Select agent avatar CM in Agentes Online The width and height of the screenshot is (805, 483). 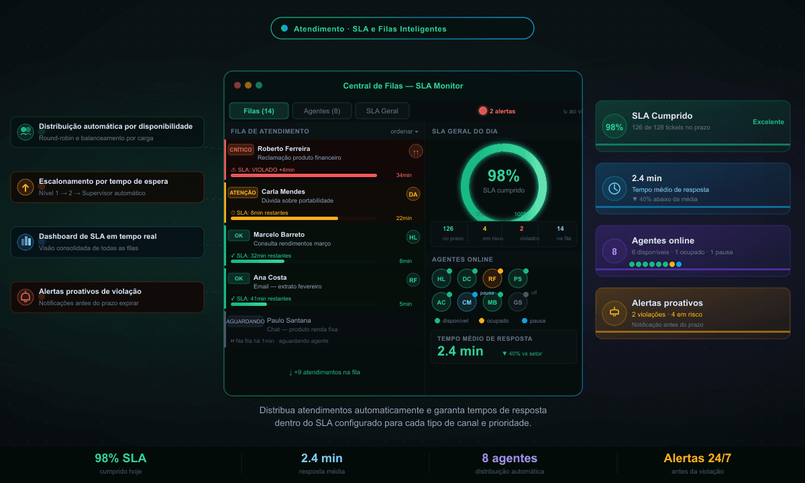pyautogui.click(x=467, y=302)
